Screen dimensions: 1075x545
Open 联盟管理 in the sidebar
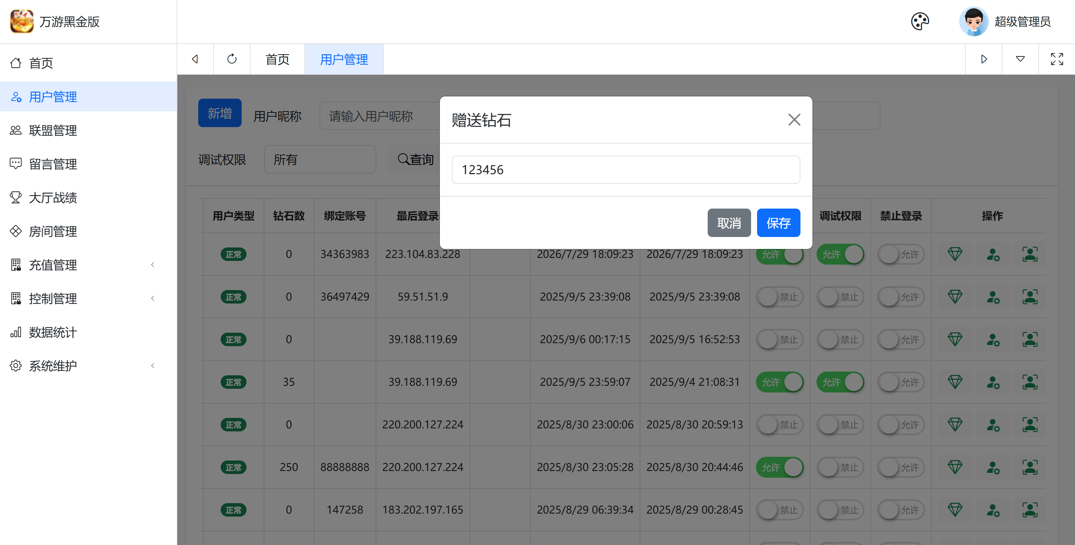88,130
